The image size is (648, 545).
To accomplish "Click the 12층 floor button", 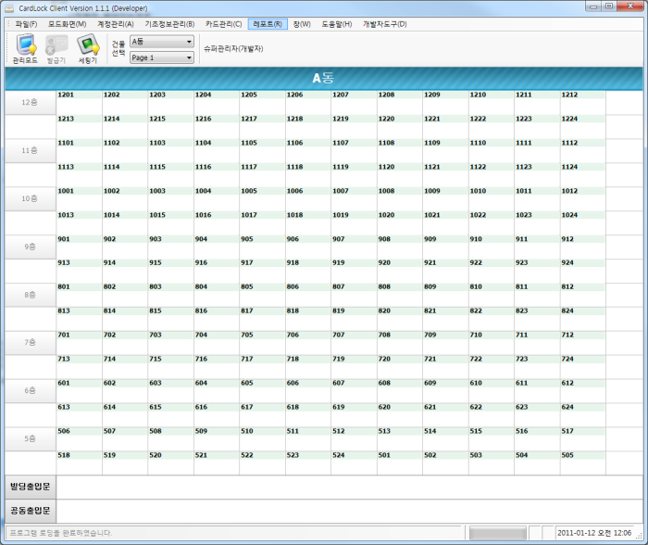I will click(31, 103).
